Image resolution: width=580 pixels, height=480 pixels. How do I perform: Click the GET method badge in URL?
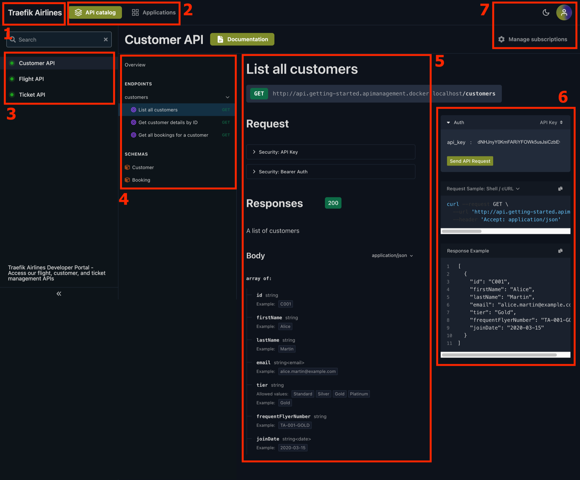tap(259, 94)
